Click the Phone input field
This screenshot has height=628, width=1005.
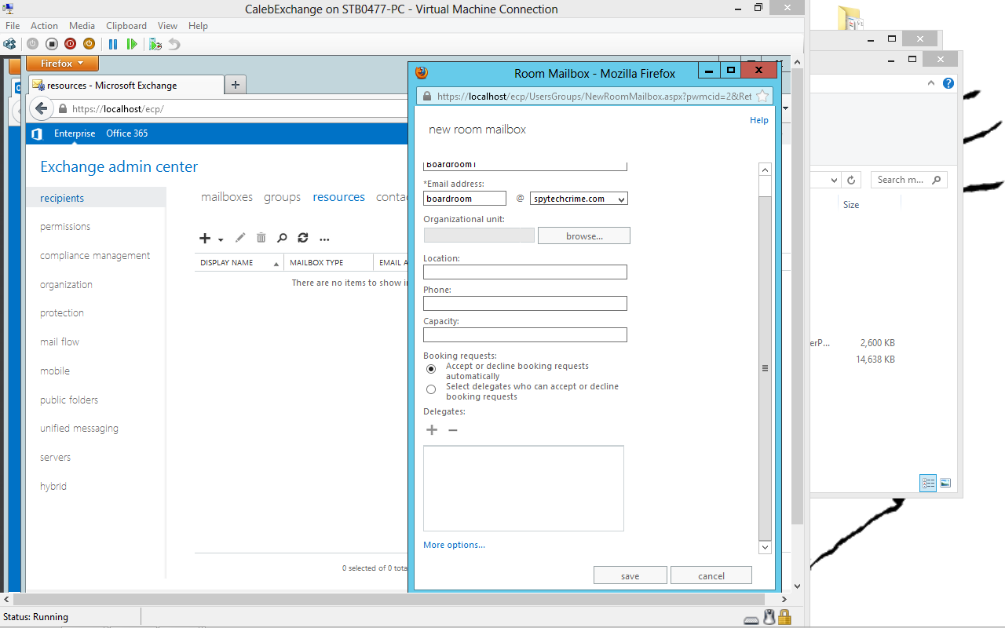[525, 304]
